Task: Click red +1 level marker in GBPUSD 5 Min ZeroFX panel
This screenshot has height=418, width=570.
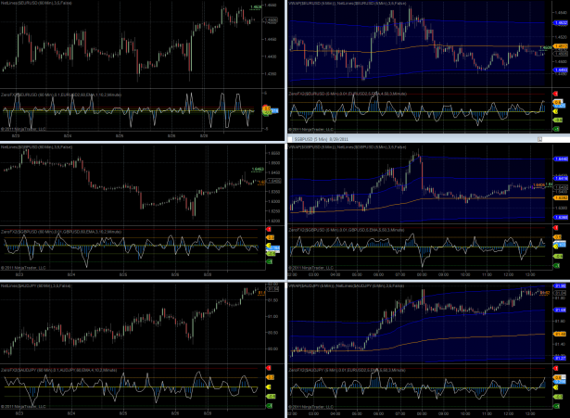Action: click(x=555, y=228)
